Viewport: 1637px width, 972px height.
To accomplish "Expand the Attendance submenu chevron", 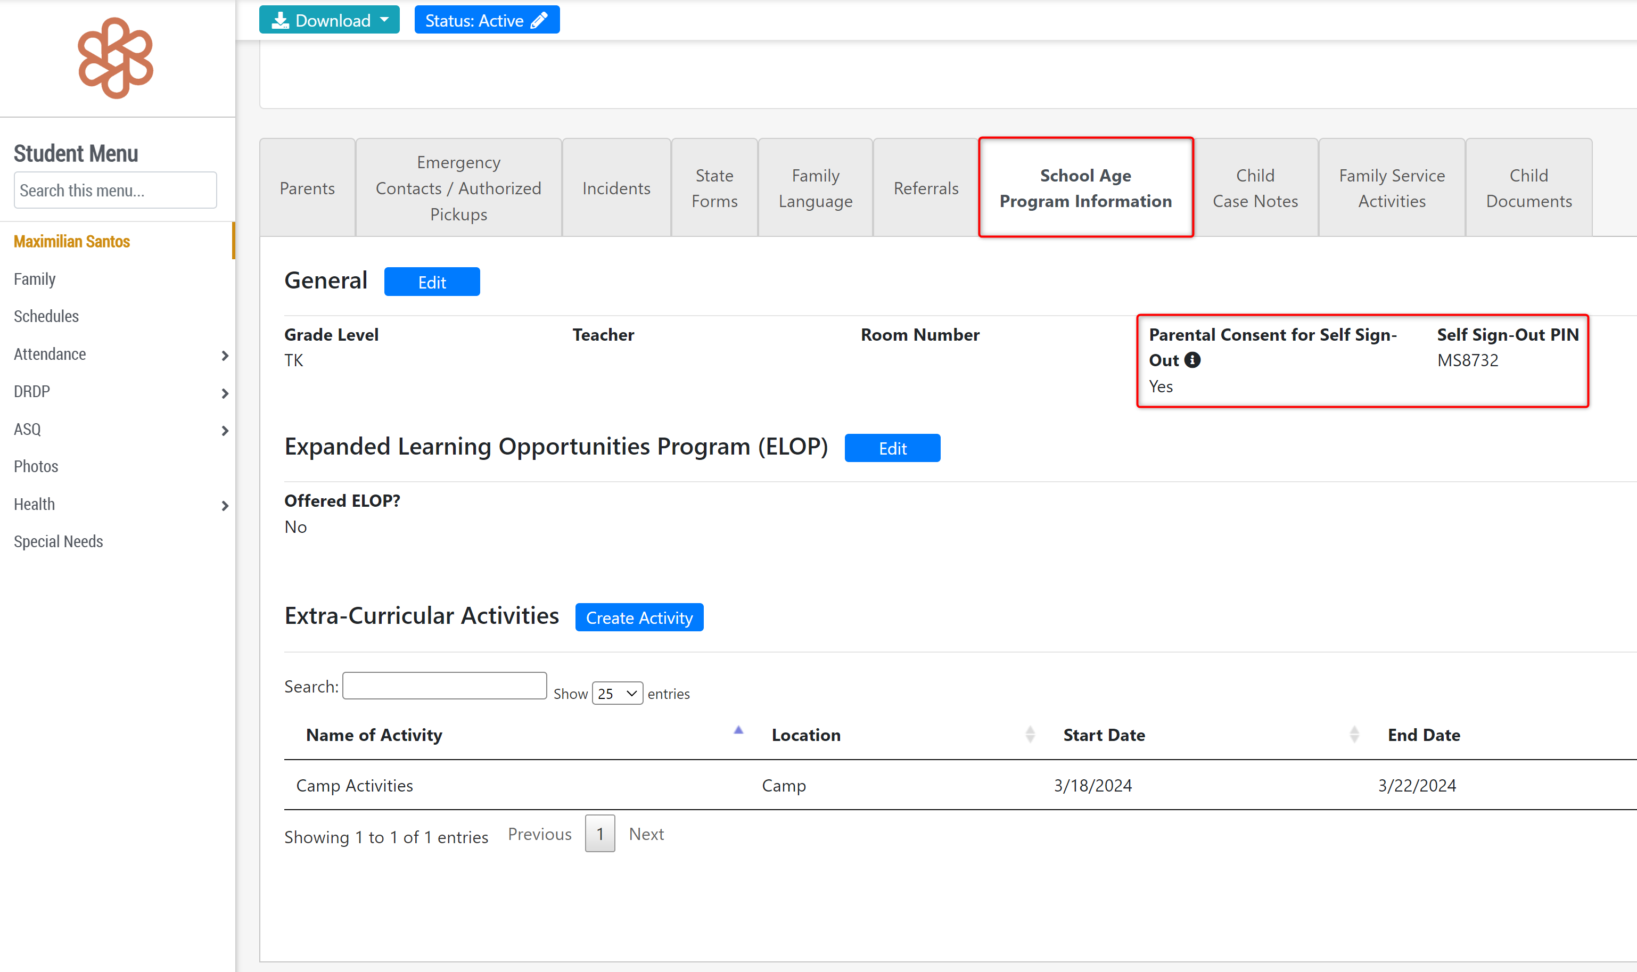I will (x=225, y=355).
